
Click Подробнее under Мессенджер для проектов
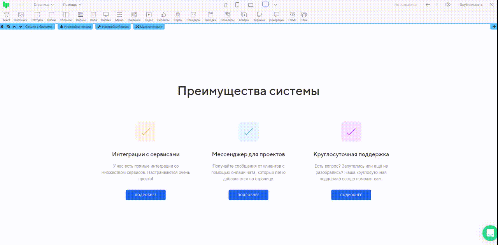tap(248, 195)
